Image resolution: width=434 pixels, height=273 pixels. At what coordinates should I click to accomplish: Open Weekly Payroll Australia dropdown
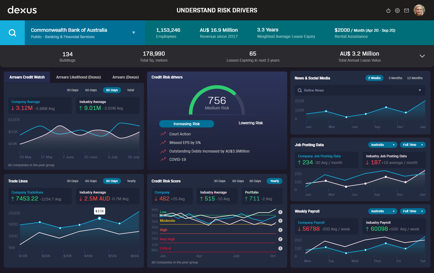[x=383, y=211]
